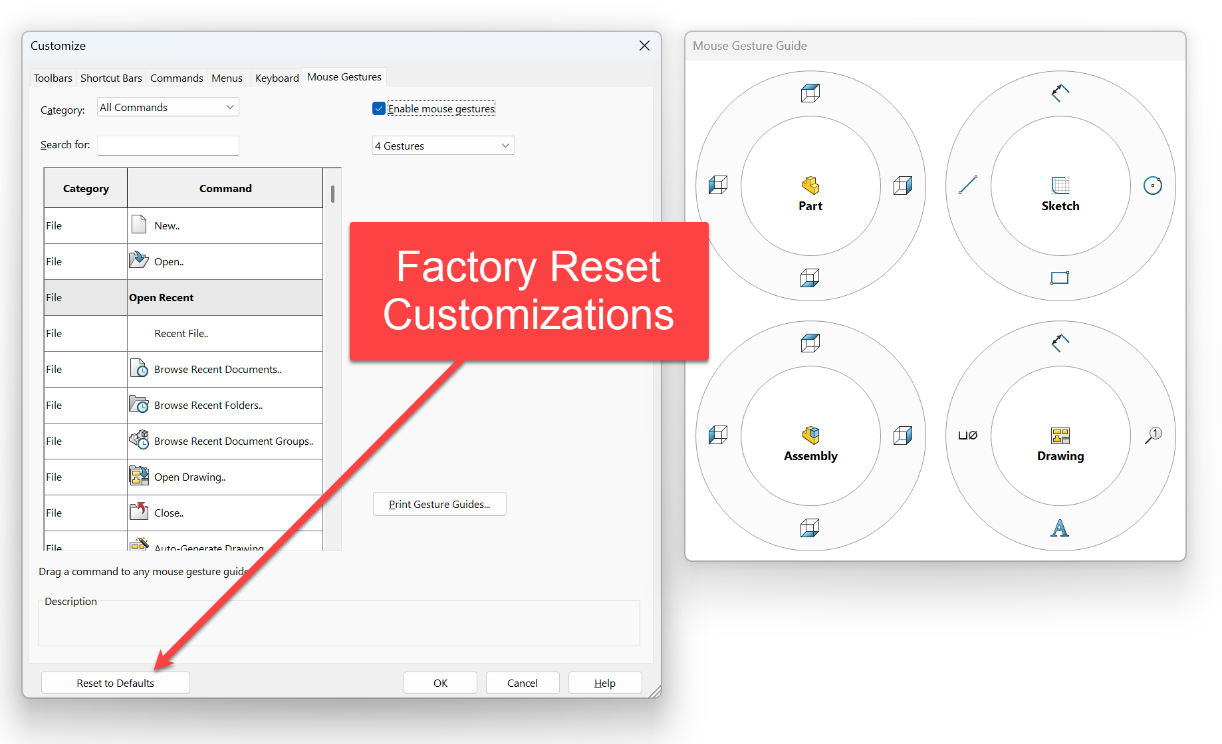The height and width of the screenshot is (744, 1222).
Task: Click the Part icon in guide center
Action: (x=810, y=185)
